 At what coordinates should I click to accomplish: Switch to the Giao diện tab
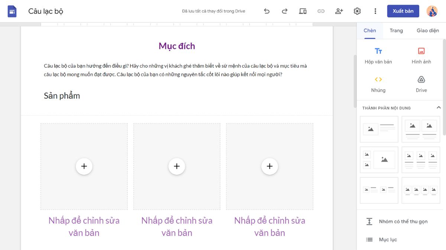pos(428,31)
